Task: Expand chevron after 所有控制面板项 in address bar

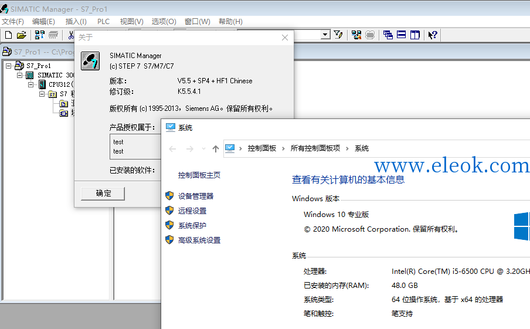Action: (x=347, y=148)
